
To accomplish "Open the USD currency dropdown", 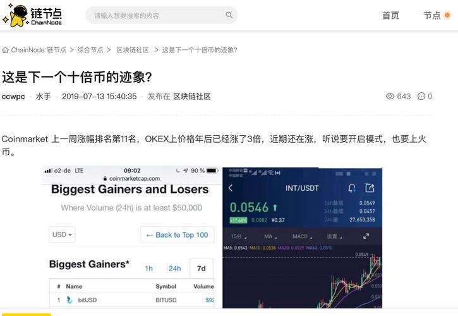I will (x=62, y=234).
